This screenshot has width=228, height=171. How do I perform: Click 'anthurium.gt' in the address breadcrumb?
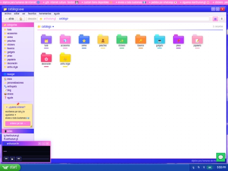click(50, 19)
